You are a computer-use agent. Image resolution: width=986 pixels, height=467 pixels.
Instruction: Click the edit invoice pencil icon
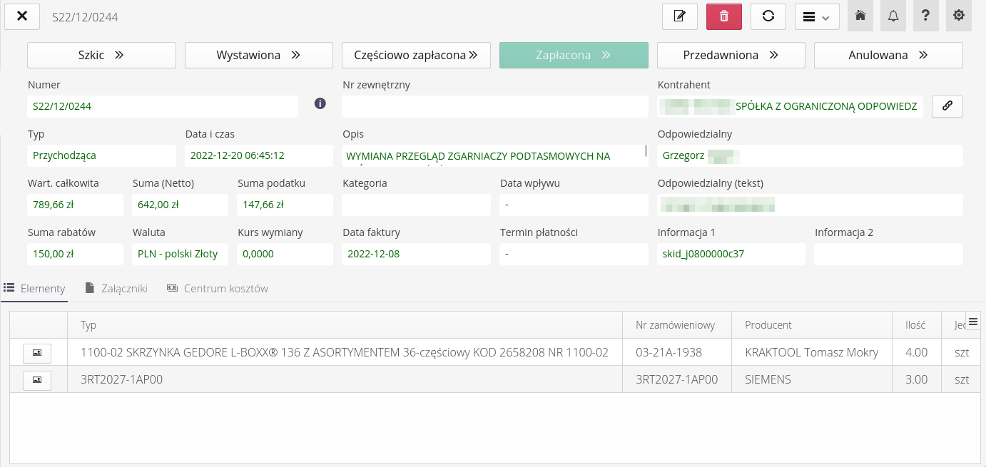pyautogui.click(x=679, y=16)
